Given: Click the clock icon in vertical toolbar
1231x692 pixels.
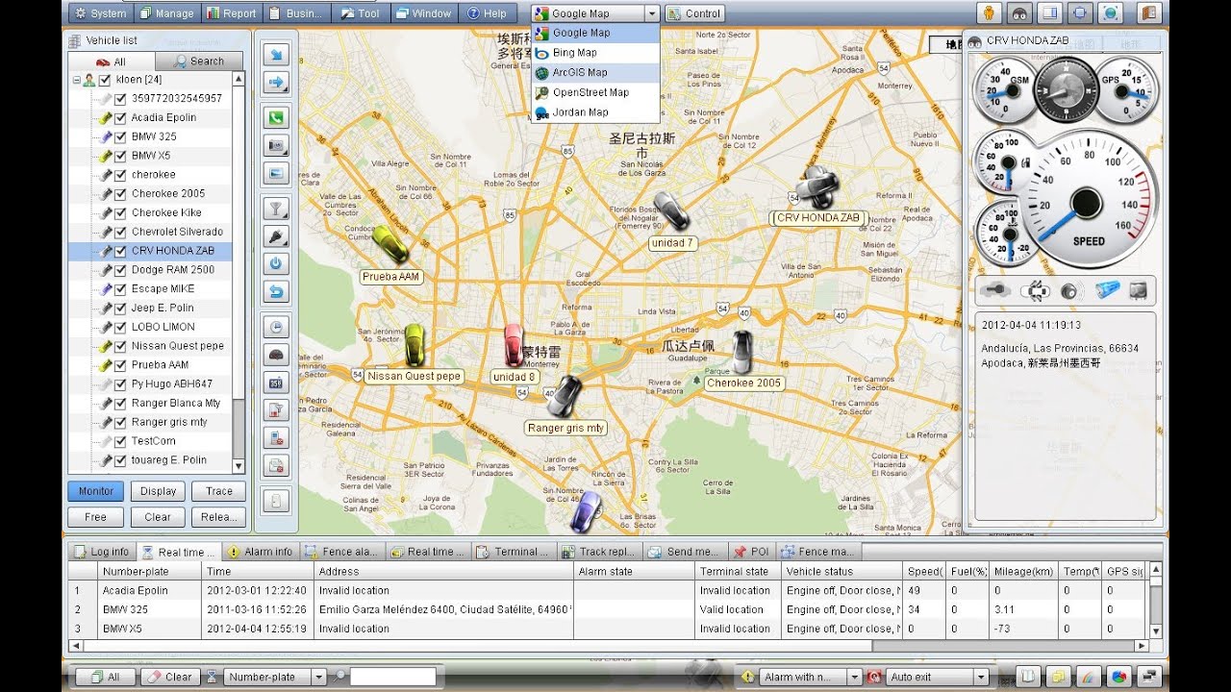Looking at the screenshot, I should coord(276,327).
